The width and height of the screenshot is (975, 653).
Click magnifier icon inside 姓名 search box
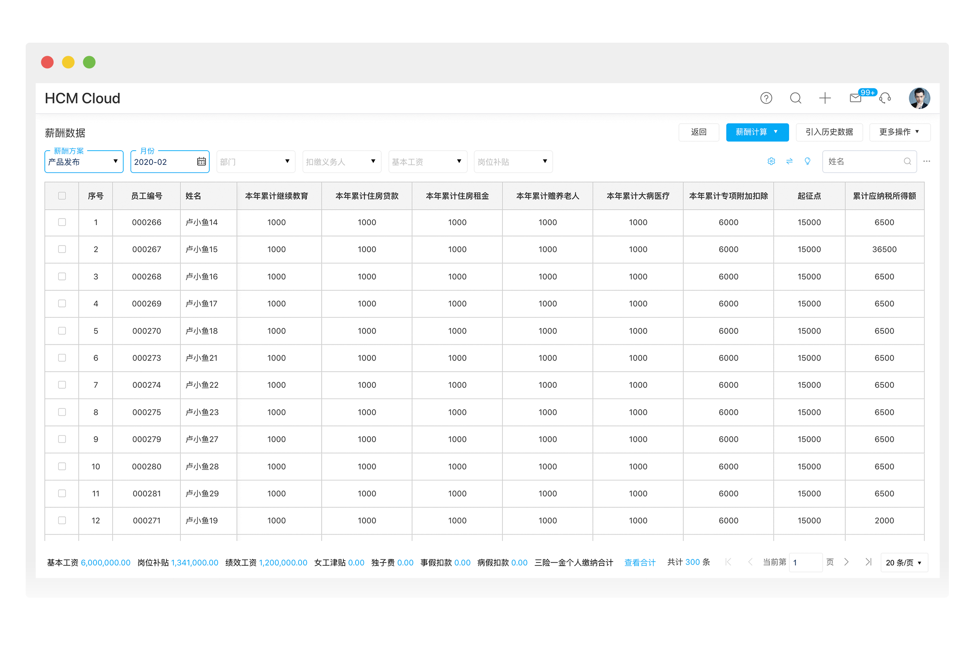click(x=908, y=162)
